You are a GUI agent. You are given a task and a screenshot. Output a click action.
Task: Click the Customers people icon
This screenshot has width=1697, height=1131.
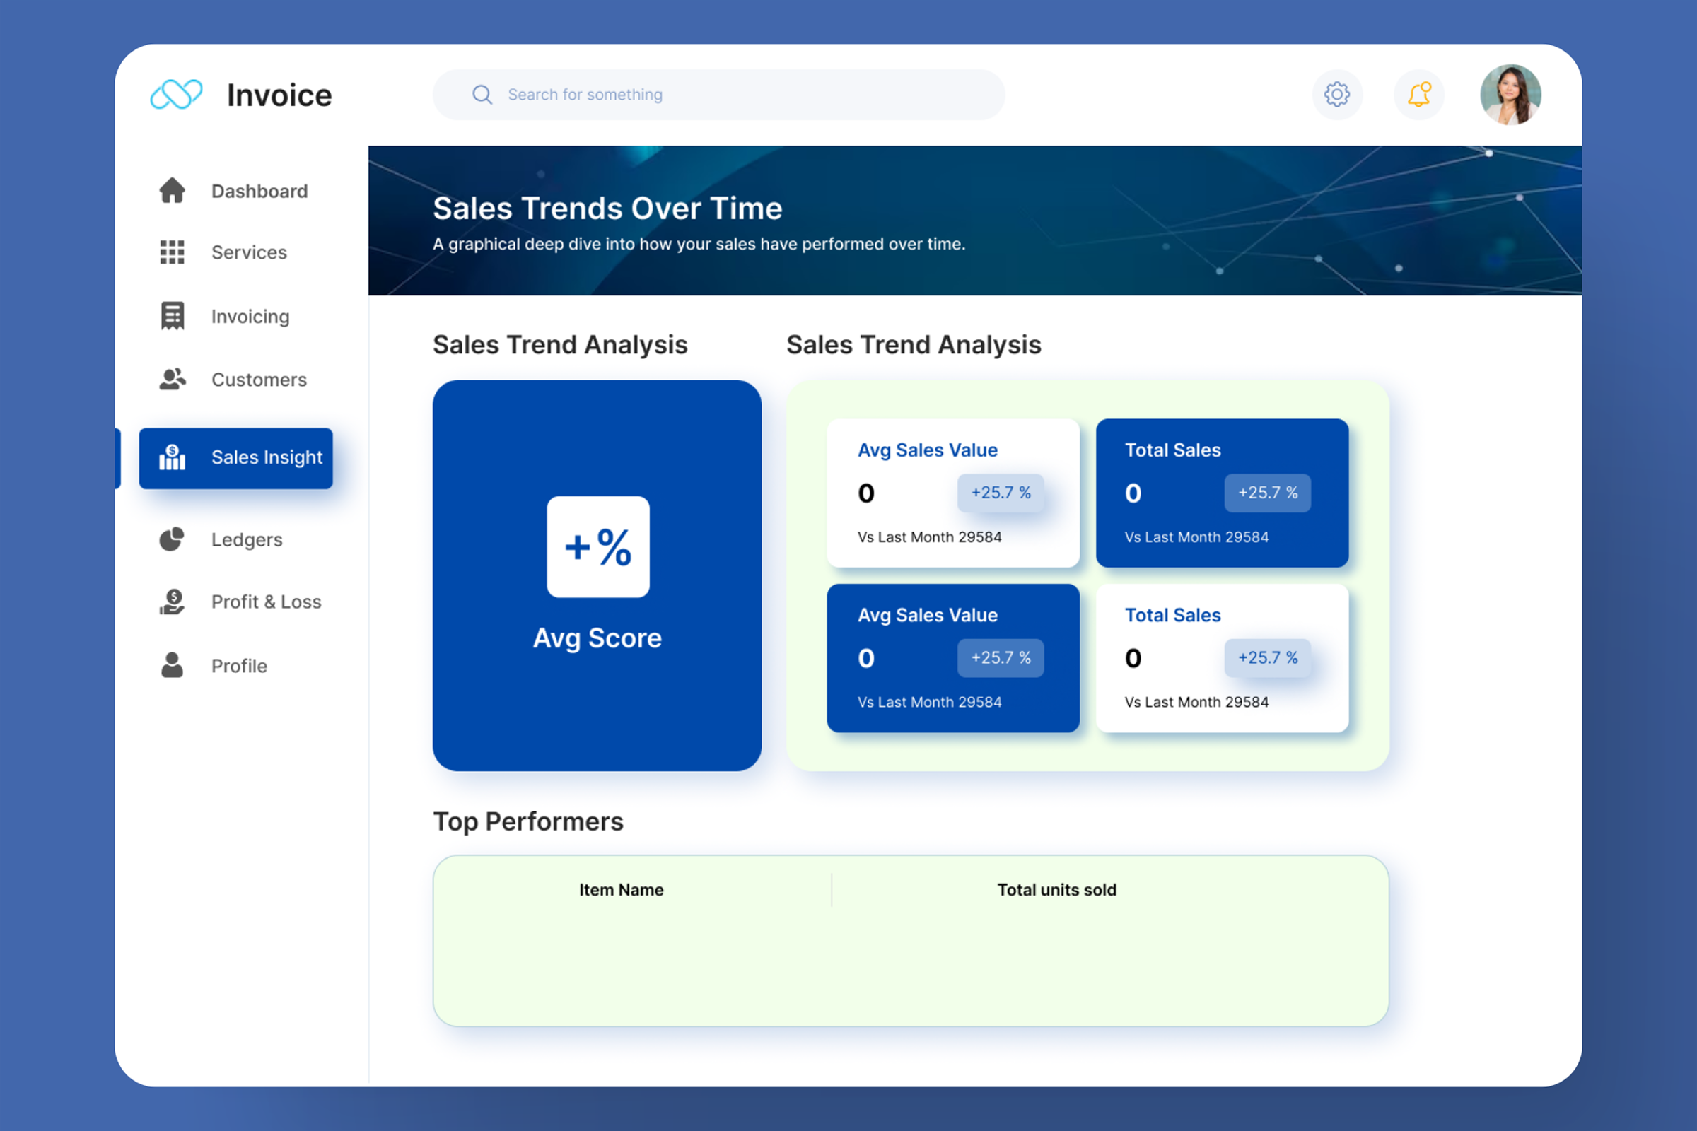(172, 380)
